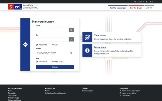
Task: Click News under For the driver footer
Action: tap(47, 91)
